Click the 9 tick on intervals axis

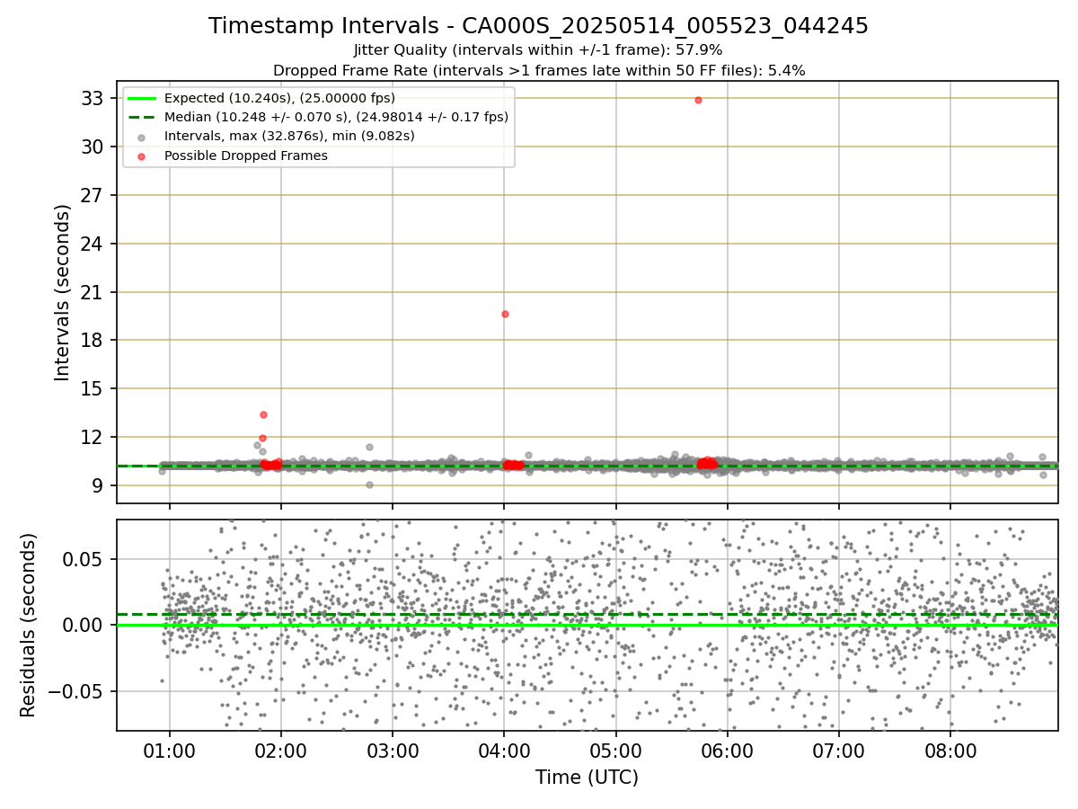point(98,485)
